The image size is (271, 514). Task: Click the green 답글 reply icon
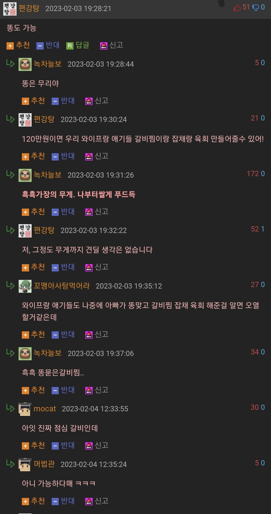[x=70, y=46]
